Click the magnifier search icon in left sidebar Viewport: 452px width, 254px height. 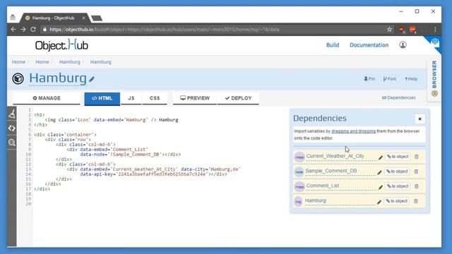point(12,143)
